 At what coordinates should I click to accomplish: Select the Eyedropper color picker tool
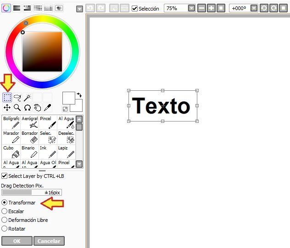tap(47, 107)
